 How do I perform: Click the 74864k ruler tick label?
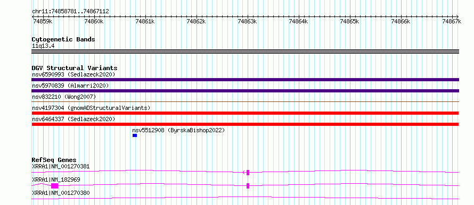(x=298, y=21)
